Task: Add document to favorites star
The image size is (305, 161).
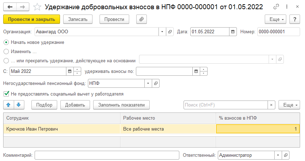Action: 37,7
